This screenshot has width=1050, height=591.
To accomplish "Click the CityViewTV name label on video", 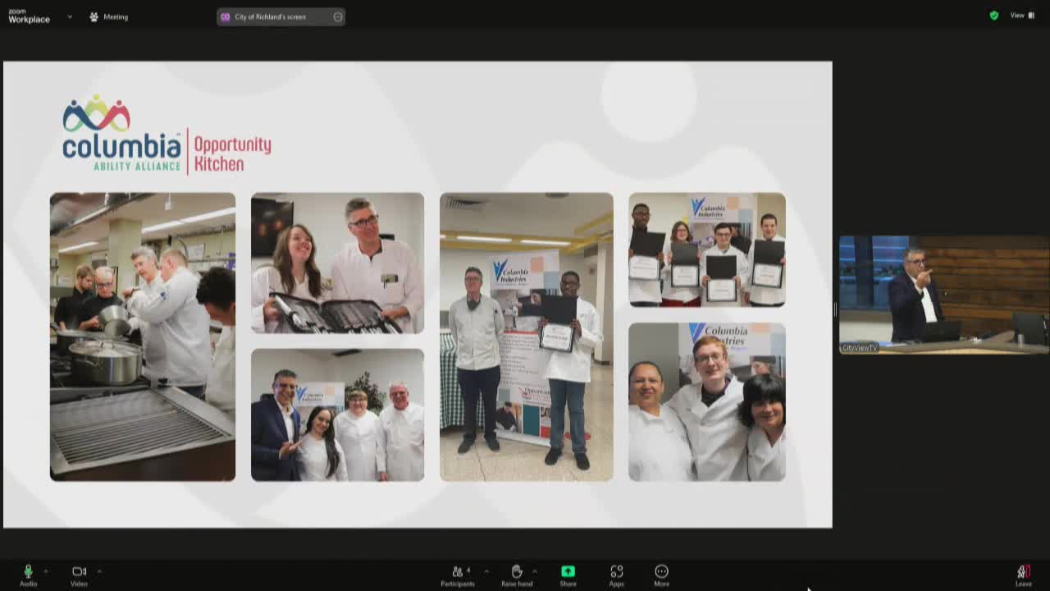I will [860, 348].
